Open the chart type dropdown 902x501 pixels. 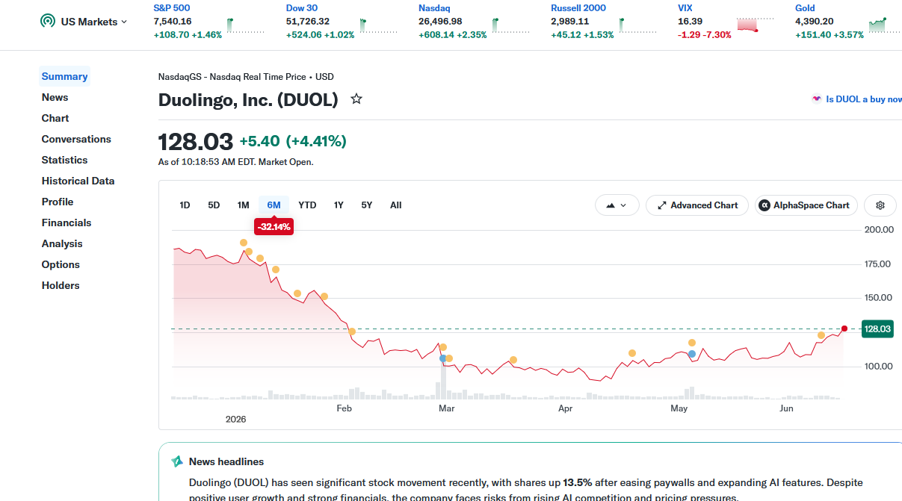[x=617, y=205]
